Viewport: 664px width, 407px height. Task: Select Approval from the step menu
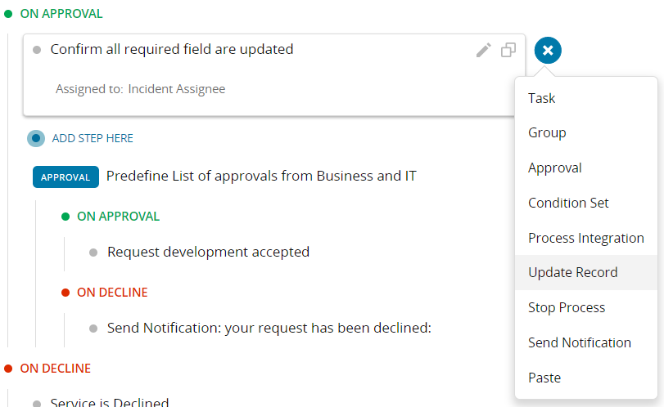pyautogui.click(x=555, y=168)
